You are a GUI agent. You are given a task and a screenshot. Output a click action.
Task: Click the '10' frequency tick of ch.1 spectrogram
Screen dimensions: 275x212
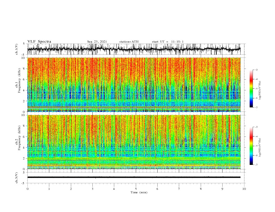(x=24, y=58)
